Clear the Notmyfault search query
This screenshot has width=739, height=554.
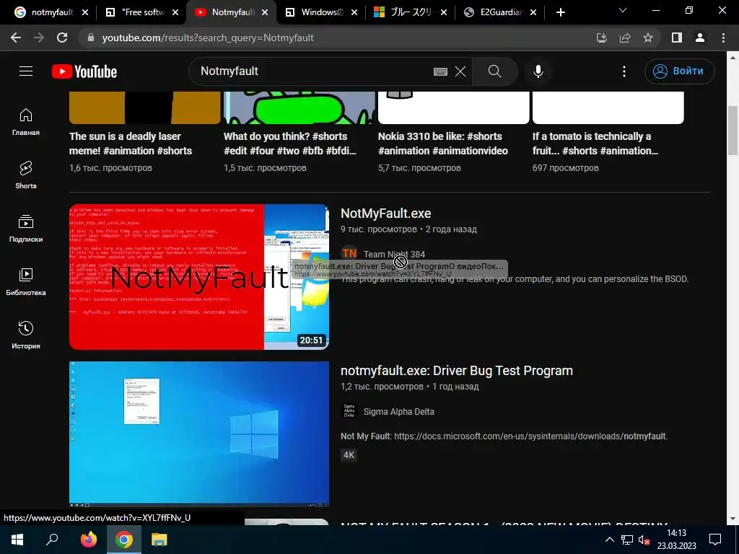(460, 71)
